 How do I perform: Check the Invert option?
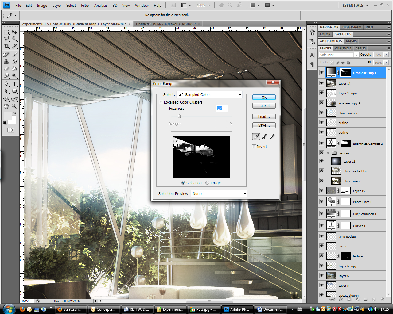(254, 147)
